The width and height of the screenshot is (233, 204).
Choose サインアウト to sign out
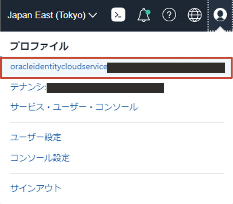click(36, 188)
